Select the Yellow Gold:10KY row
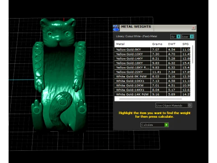This screenshot has width=217, height=163. [x=152, y=54]
